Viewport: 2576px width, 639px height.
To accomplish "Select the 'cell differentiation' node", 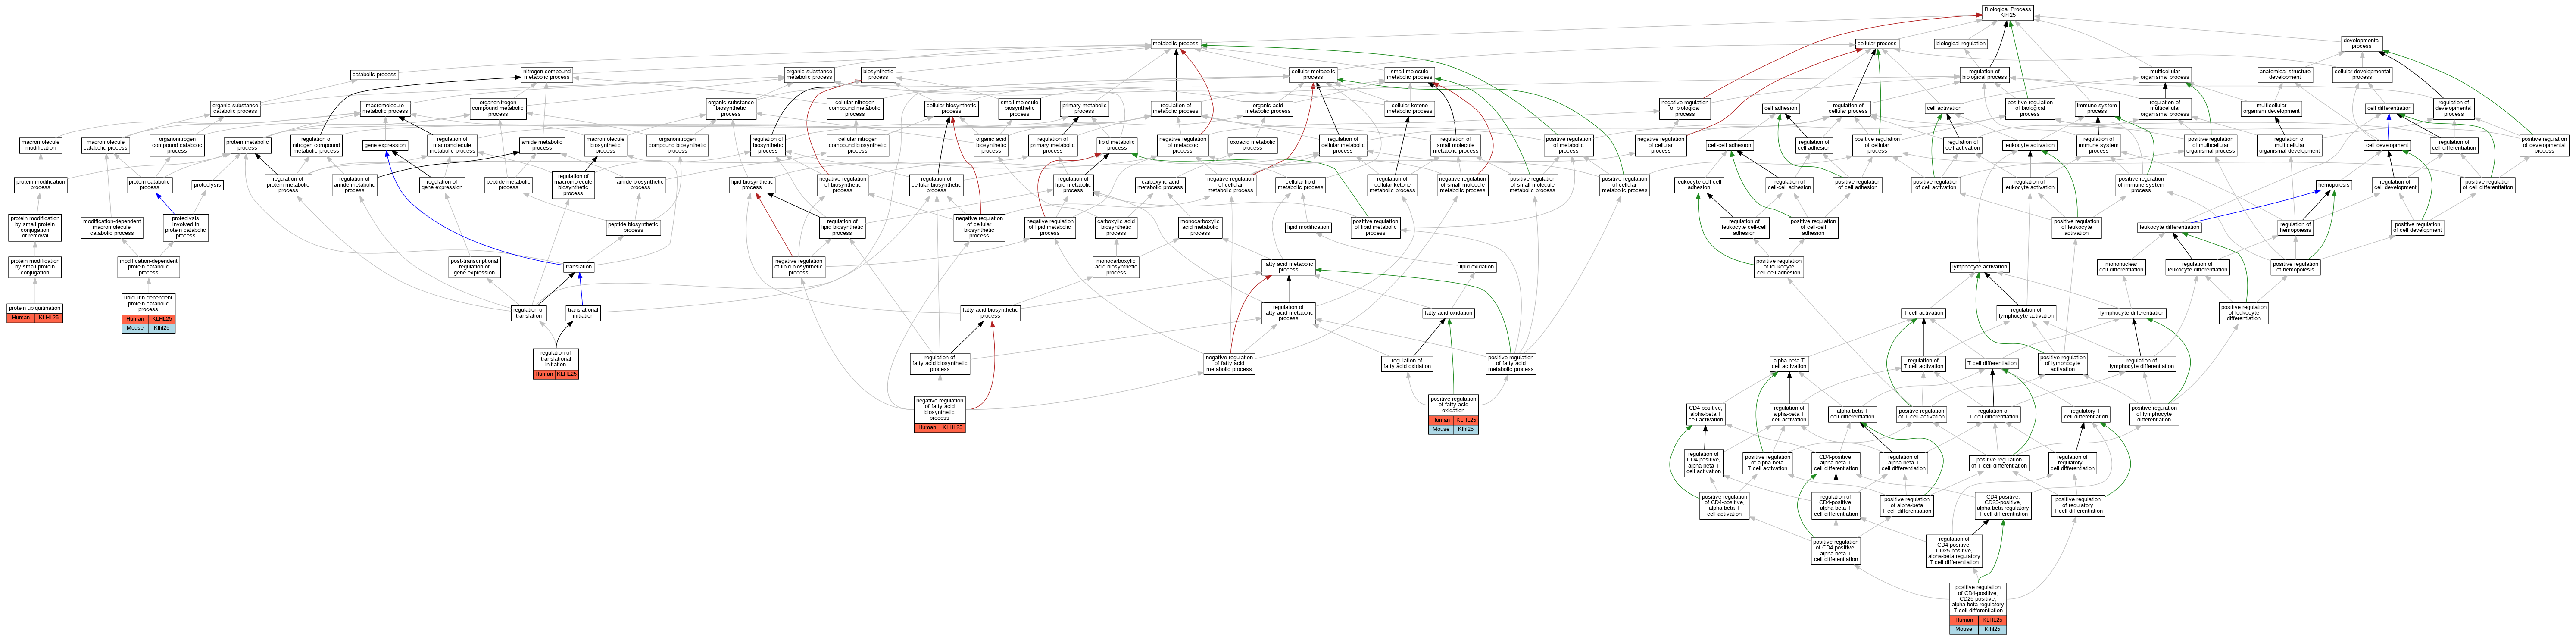I will tap(2389, 108).
